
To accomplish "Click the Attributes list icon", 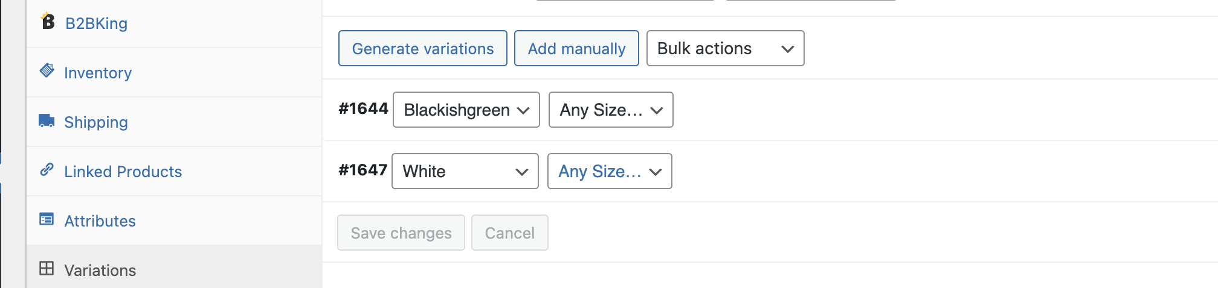I will 47,219.
